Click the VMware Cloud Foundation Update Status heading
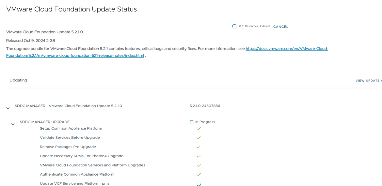382x186 pixels. coord(72,9)
